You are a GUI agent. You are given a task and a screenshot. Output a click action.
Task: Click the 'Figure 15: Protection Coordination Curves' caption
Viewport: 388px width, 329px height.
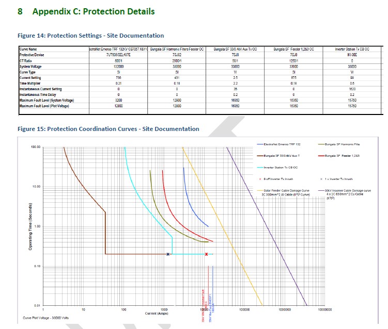[108, 129]
